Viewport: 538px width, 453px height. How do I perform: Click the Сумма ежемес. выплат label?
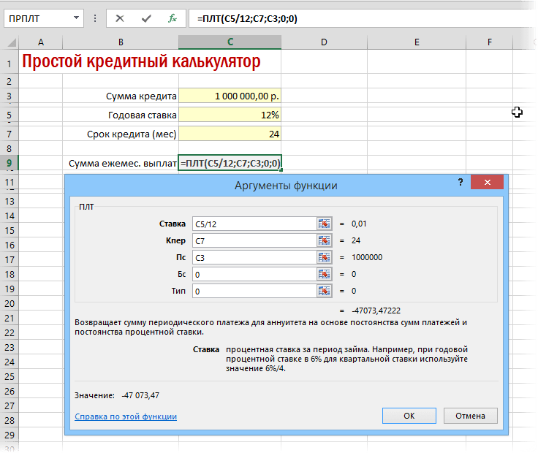[123, 163]
